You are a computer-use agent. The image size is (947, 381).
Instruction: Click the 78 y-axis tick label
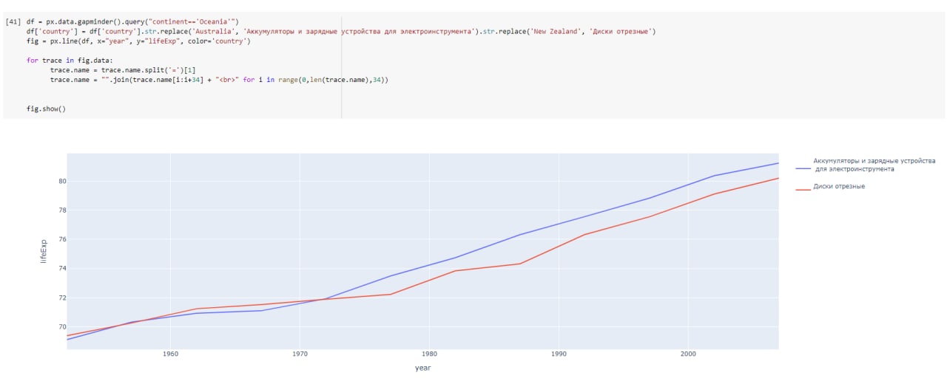(x=61, y=210)
